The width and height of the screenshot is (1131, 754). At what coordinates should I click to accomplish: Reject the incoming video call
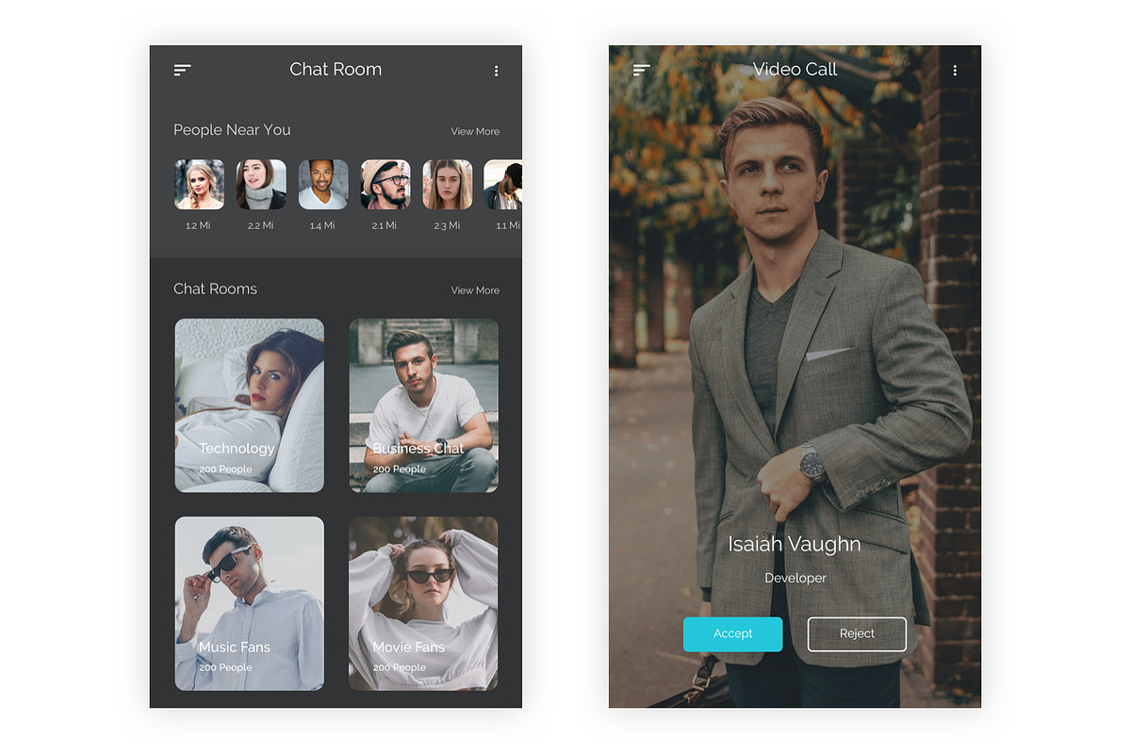(x=857, y=634)
